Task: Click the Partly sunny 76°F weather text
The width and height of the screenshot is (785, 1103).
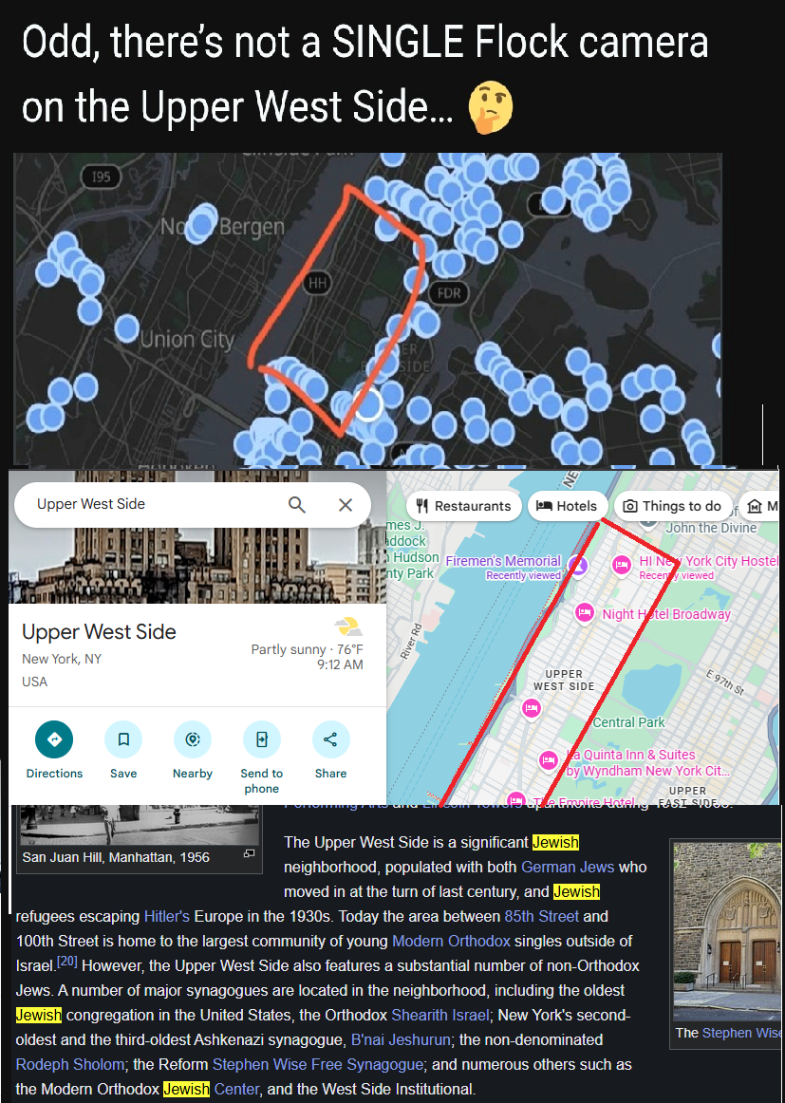Action: 308,649
